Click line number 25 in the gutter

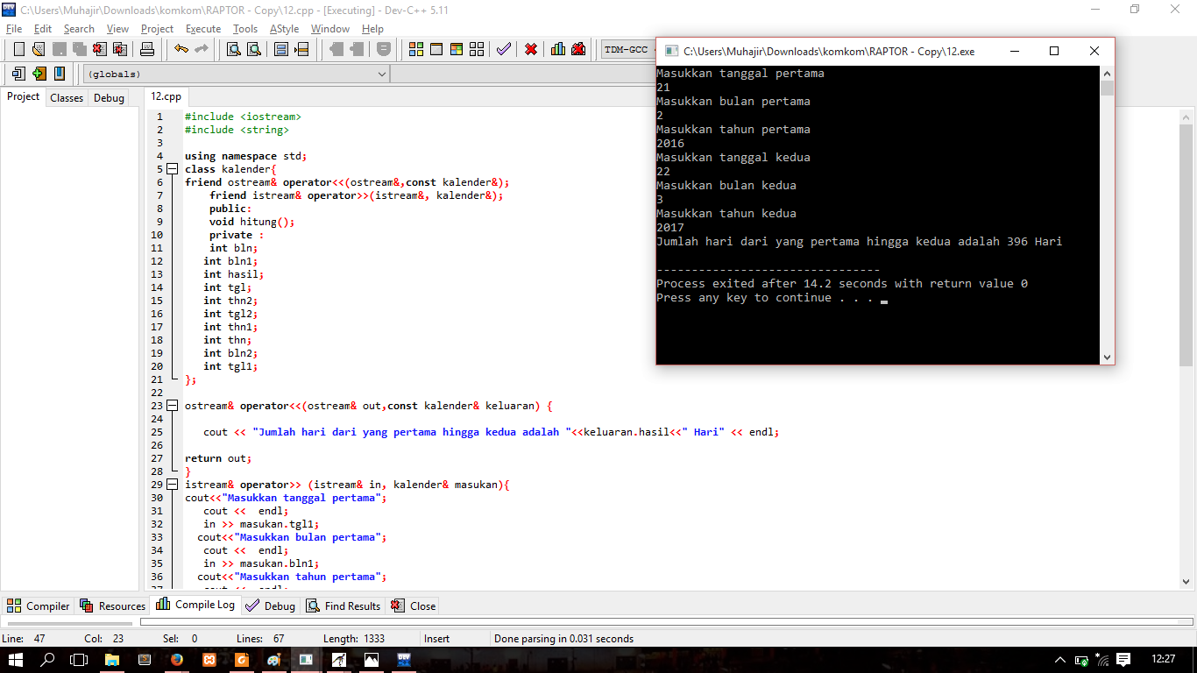pos(157,432)
